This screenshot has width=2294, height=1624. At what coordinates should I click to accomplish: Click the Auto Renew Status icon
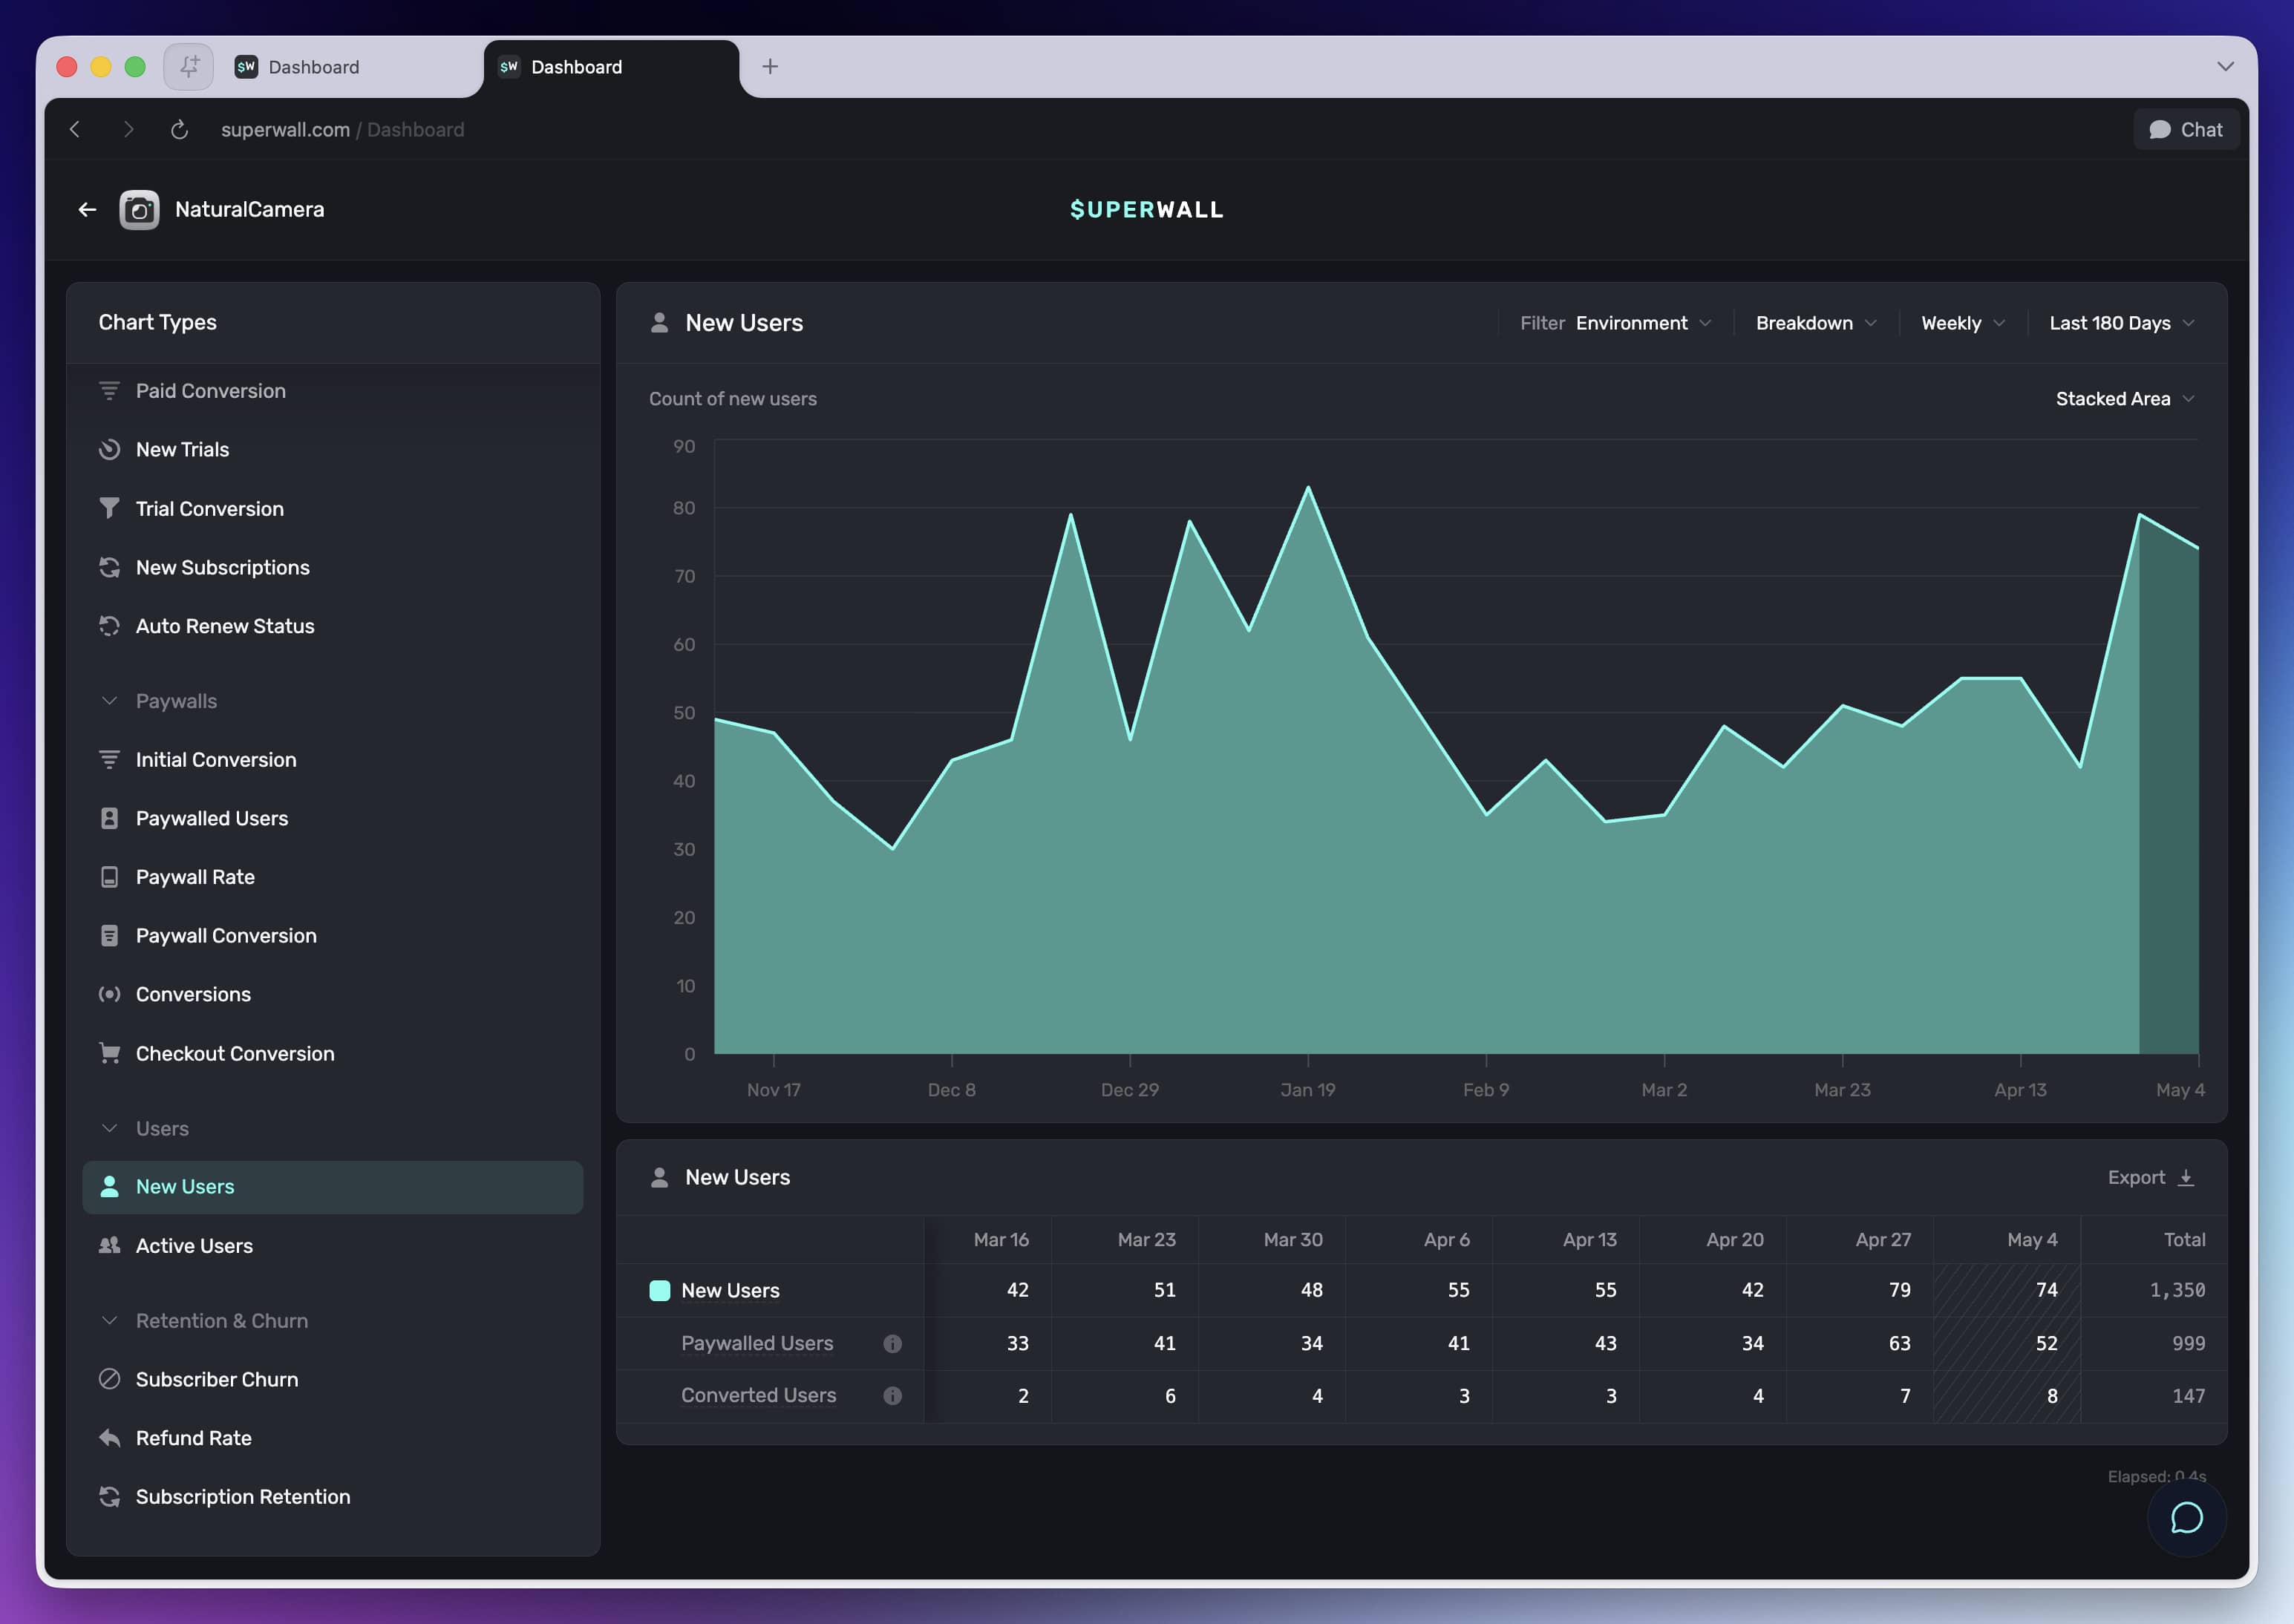point(109,626)
